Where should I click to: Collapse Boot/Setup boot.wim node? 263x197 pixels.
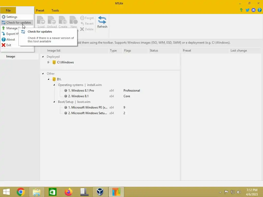54,102
